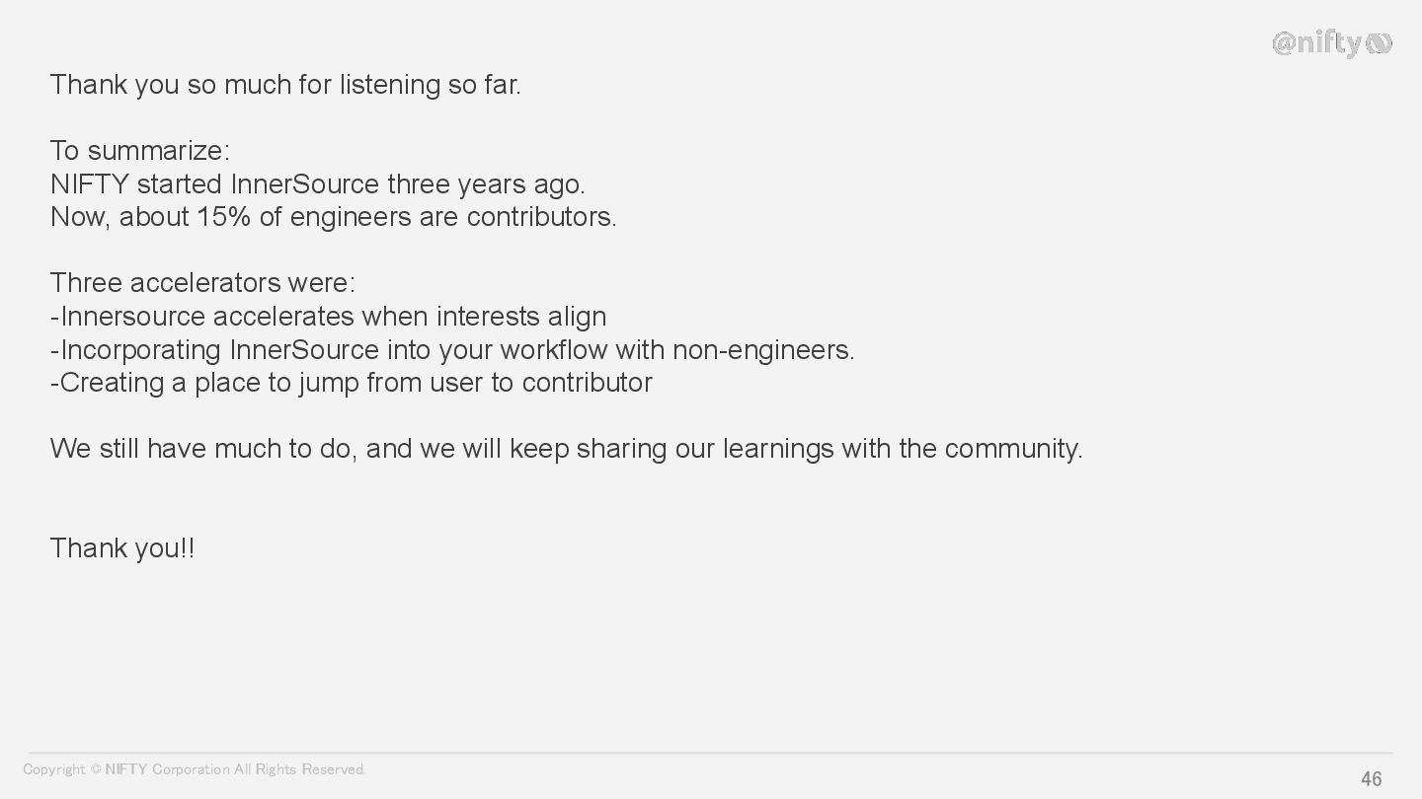Click the slide number 46
Image resolution: width=1422 pixels, height=799 pixels.
[x=1372, y=779]
